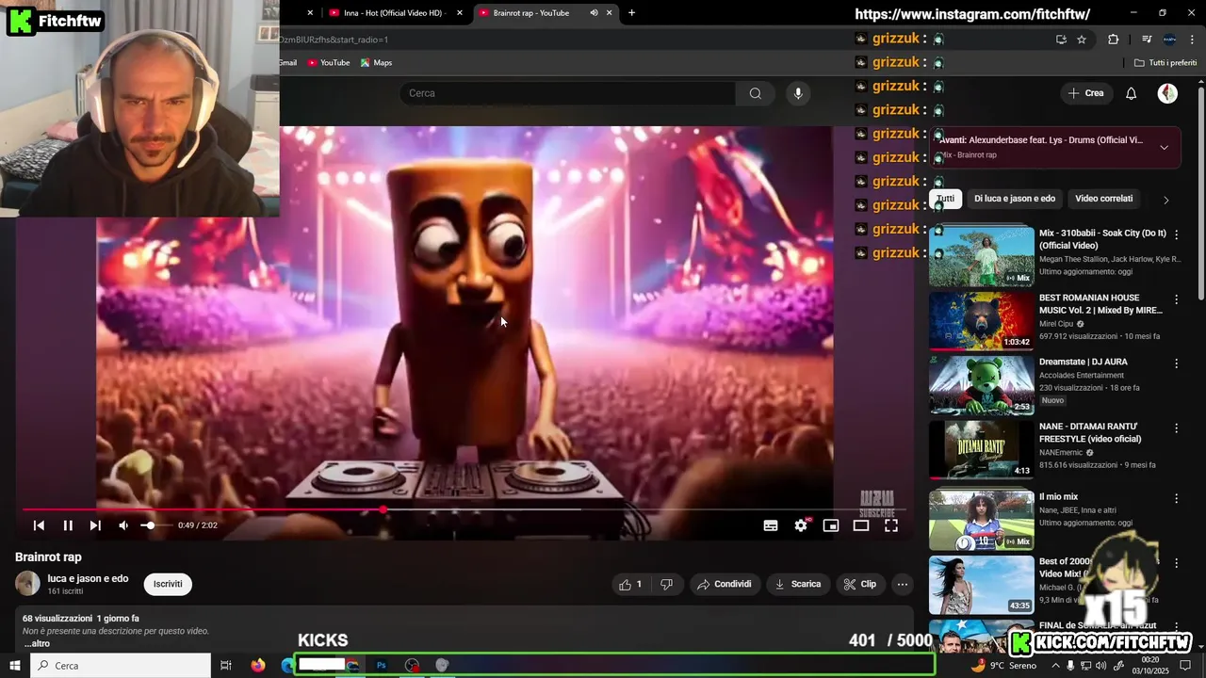Open the Condividi share dialog
1206x678 pixels.
click(725, 585)
